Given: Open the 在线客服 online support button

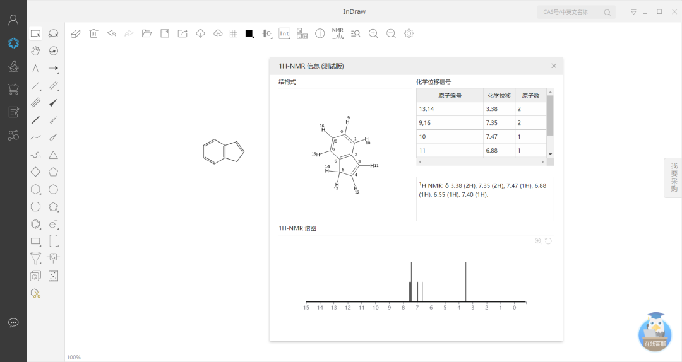Looking at the screenshot, I should (655, 332).
